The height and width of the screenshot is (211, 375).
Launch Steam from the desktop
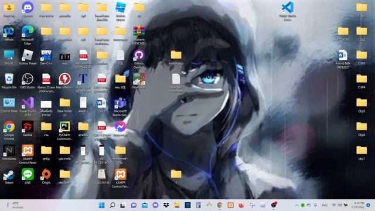9,176
